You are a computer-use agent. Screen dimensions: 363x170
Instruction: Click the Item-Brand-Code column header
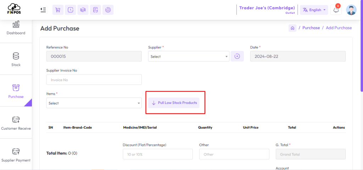pyautogui.click(x=78, y=127)
